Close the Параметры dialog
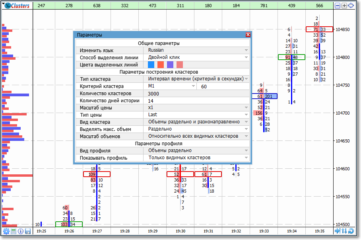The image size is (361, 240). tap(248, 35)
